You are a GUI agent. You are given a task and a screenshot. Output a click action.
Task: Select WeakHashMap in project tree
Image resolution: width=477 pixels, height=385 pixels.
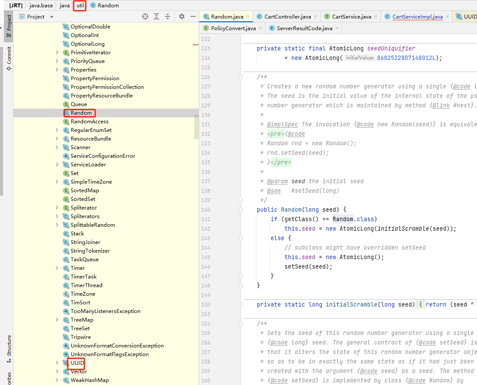pyautogui.click(x=90, y=380)
